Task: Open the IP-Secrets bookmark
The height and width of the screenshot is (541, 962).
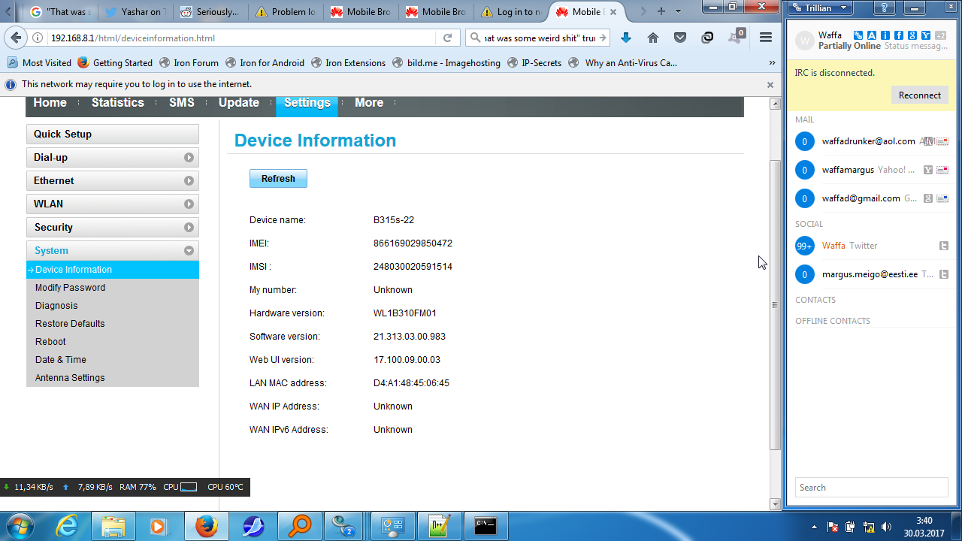Action: click(x=534, y=63)
